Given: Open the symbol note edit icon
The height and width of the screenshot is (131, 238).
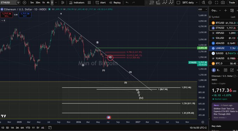Looking at the screenshot, I should coord(232,70).
